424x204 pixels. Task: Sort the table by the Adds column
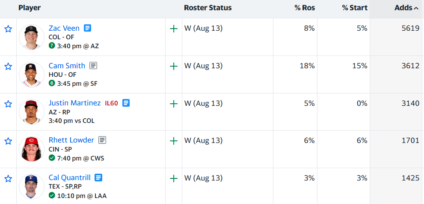point(406,8)
